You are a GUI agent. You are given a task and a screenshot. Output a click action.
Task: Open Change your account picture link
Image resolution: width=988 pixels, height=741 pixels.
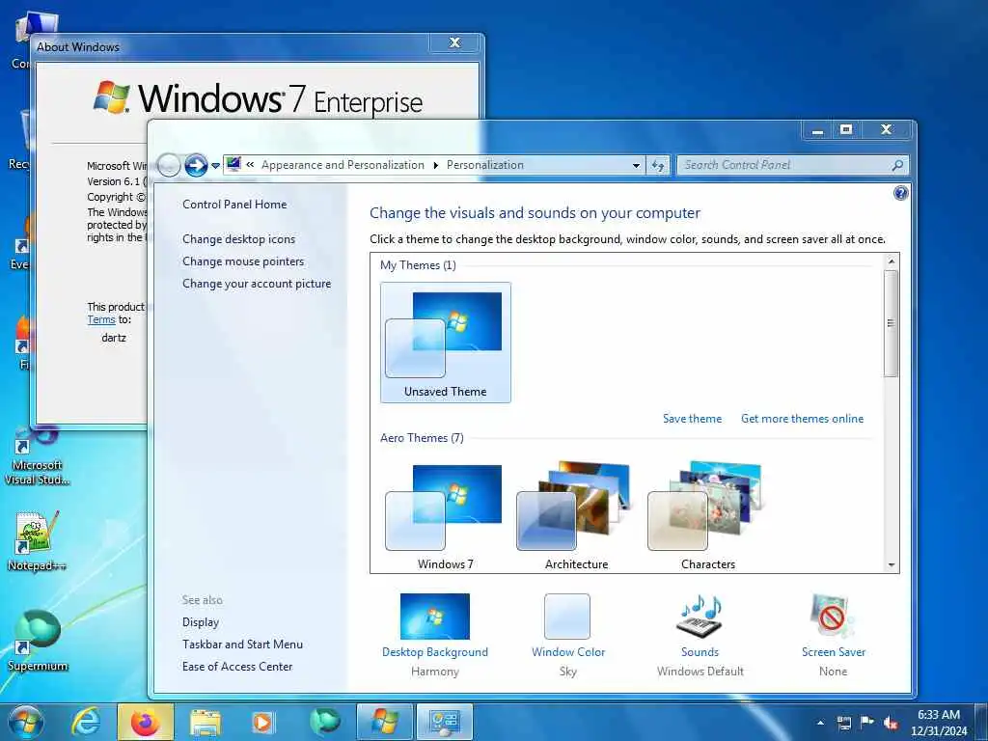tap(257, 284)
